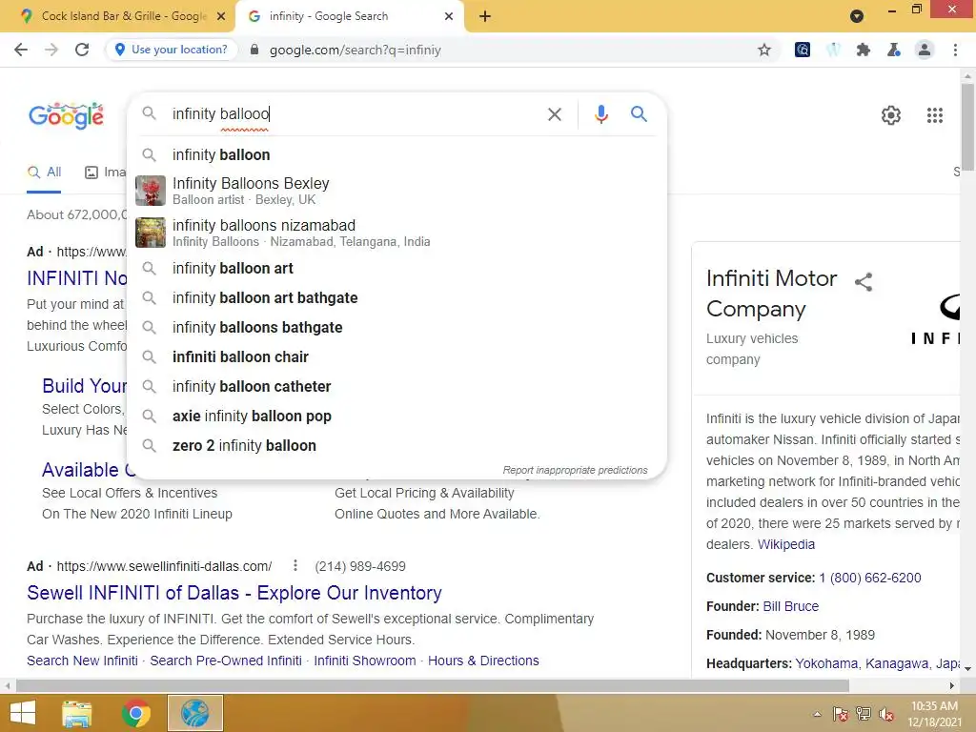
Task: Share the Infiniti Motor Company knowledge panel
Action: click(x=864, y=282)
